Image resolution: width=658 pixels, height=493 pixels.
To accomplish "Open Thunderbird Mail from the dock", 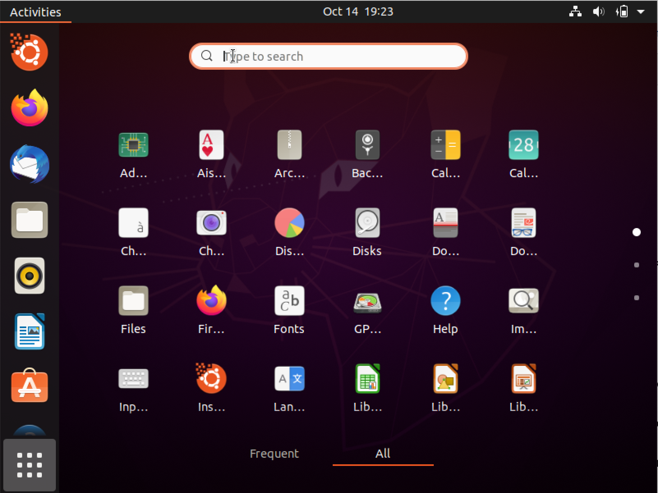I will [x=29, y=164].
